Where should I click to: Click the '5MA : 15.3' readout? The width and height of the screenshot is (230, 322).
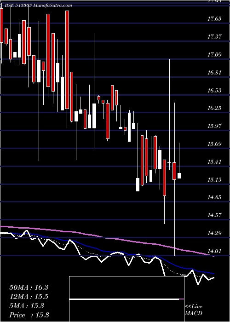click(27, 306)
